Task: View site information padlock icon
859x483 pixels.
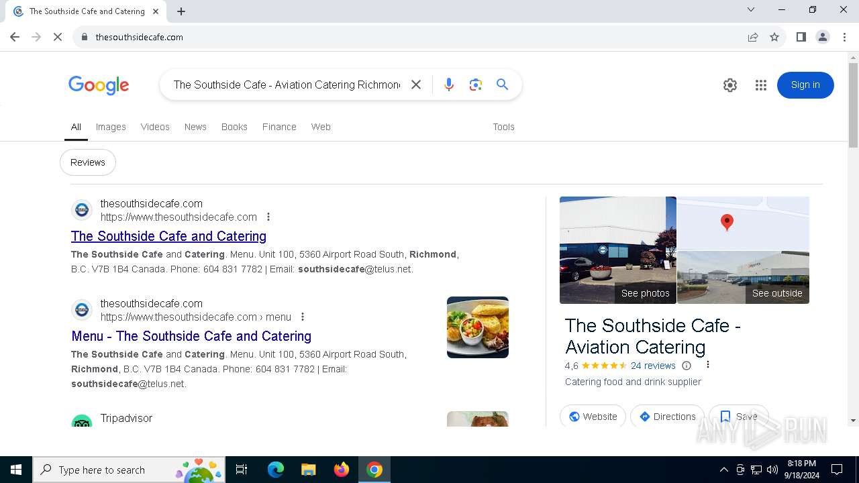Action: (x=85, y=37)
